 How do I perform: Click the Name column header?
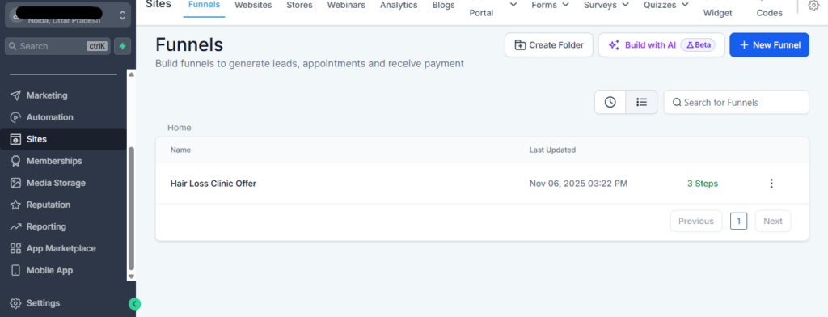[180, 150]
